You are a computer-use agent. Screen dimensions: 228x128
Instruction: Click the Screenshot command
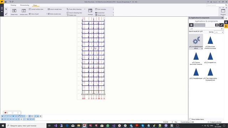pos(100,13)
